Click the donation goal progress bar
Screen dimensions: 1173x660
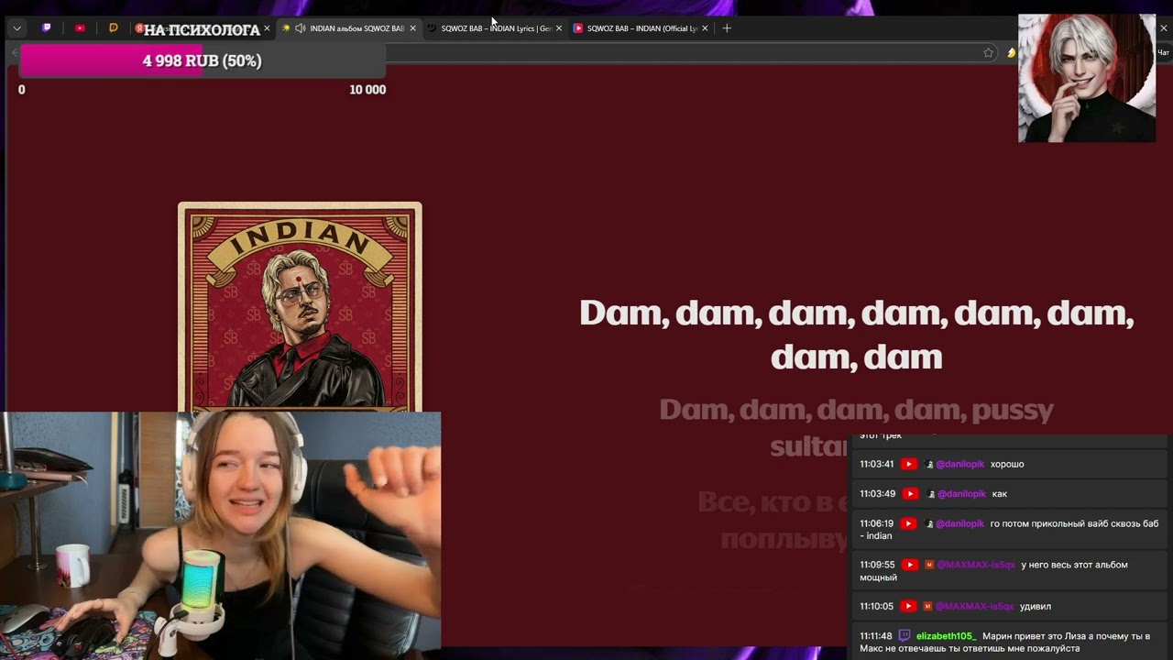pyautogui.click(x=203, y=60)
